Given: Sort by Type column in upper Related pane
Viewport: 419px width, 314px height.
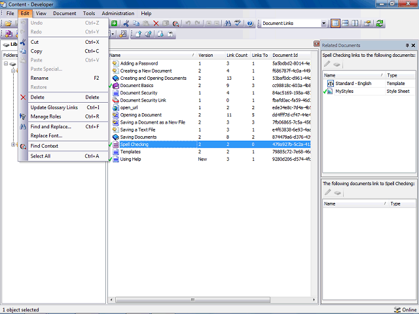Looking at the screenshot, I should point(401,75).
